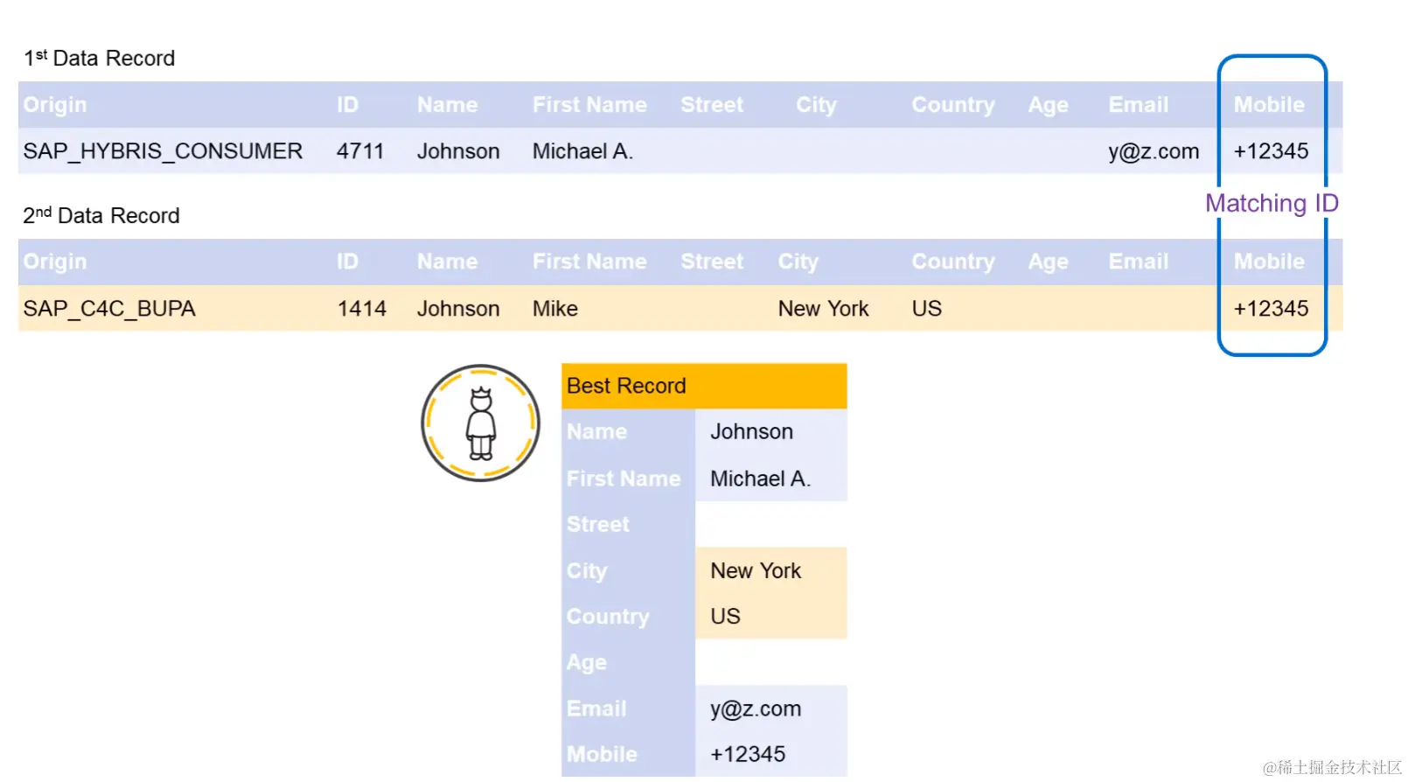This screenshot has width=1408, height=782.
Task: Click Age column header of first record
Action: point(1048,105)
